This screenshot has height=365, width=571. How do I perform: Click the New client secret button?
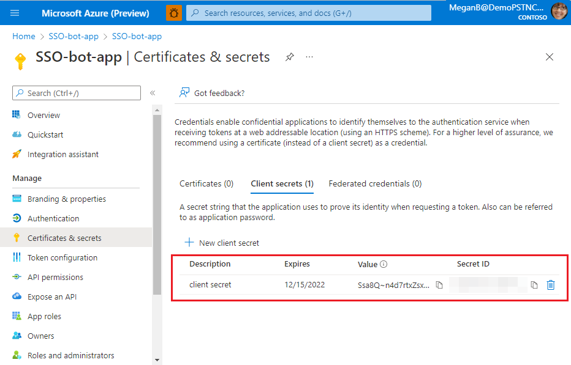click(x=222, y=243)
